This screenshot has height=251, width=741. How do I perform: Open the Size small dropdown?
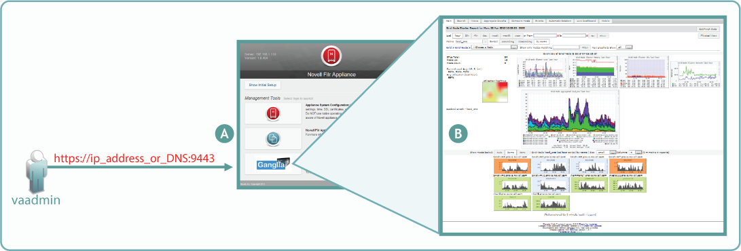coord(607,153)
